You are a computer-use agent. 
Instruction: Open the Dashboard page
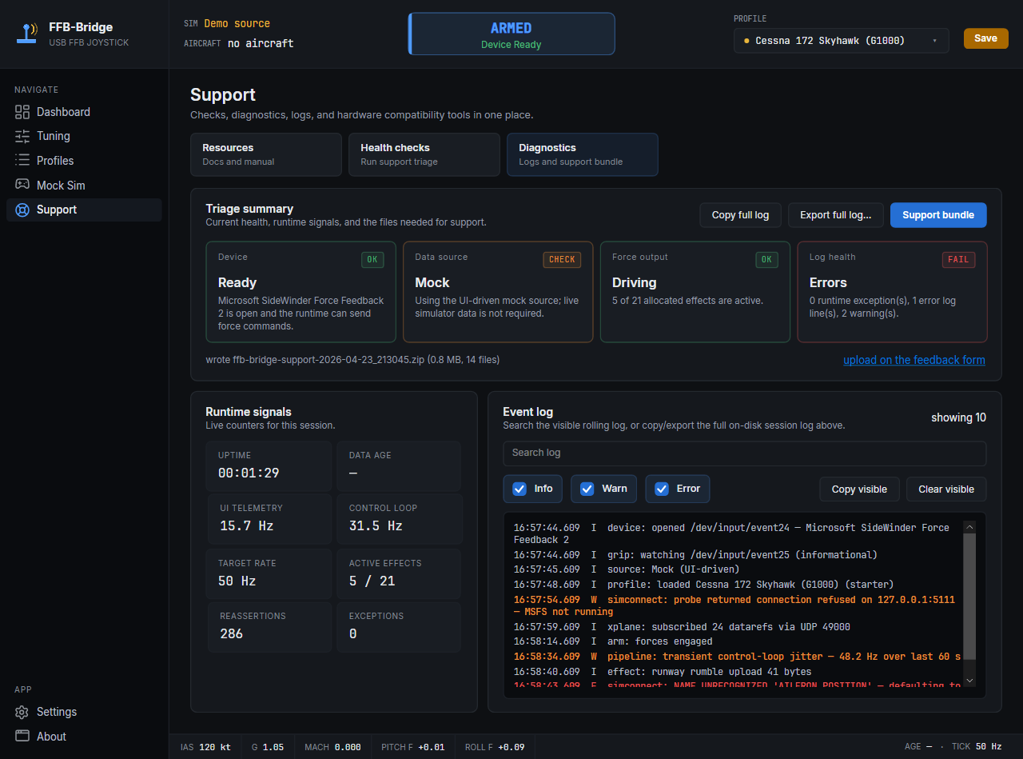click(x=84, y=112)
